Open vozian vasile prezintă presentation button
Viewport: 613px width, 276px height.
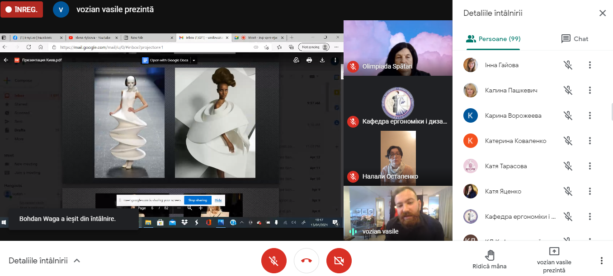pyautogui.click(x=554, y=260)
